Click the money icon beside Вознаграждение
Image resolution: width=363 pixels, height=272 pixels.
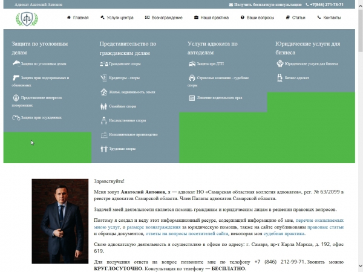coord(147,18)
